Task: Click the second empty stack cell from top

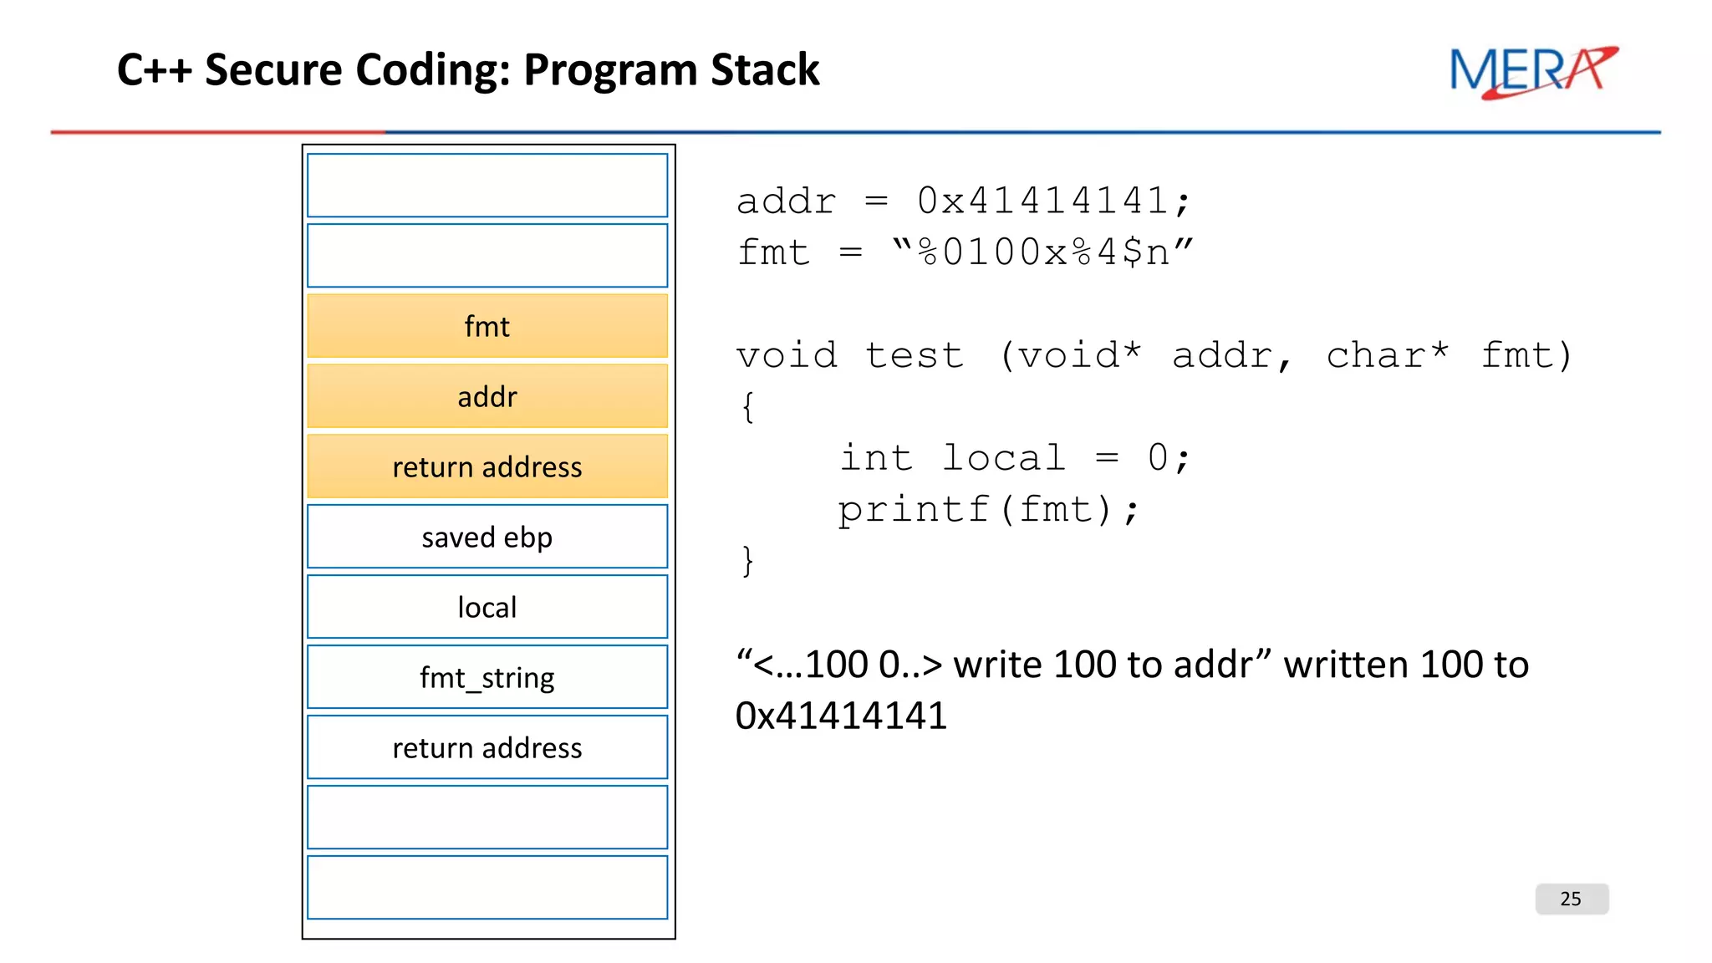Action: click(487, 256)
